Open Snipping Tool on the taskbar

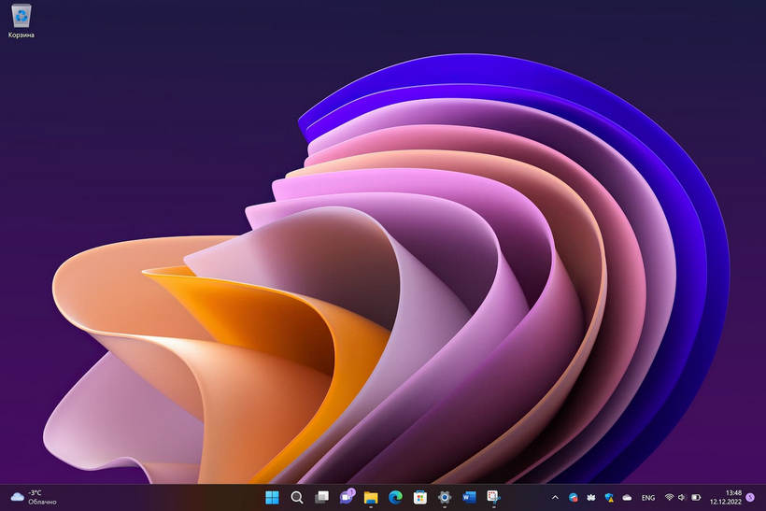pos(493,497)
